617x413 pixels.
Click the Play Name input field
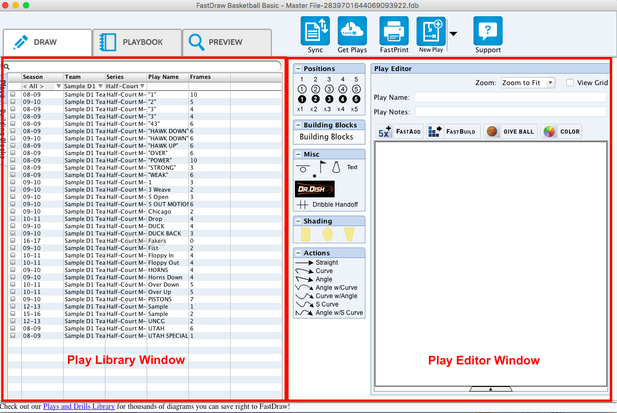point(511,97)
